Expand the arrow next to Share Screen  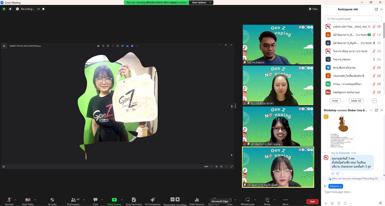point(122,200)
